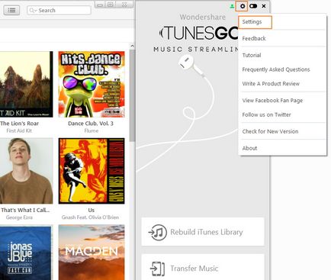
Task: Click the scroll up arrow of album list
Action: 132,46
